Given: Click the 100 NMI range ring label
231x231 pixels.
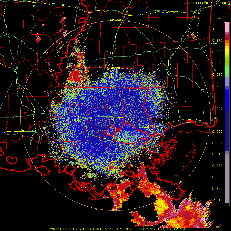Looking at the screenshot, I should tap(115, 20).
